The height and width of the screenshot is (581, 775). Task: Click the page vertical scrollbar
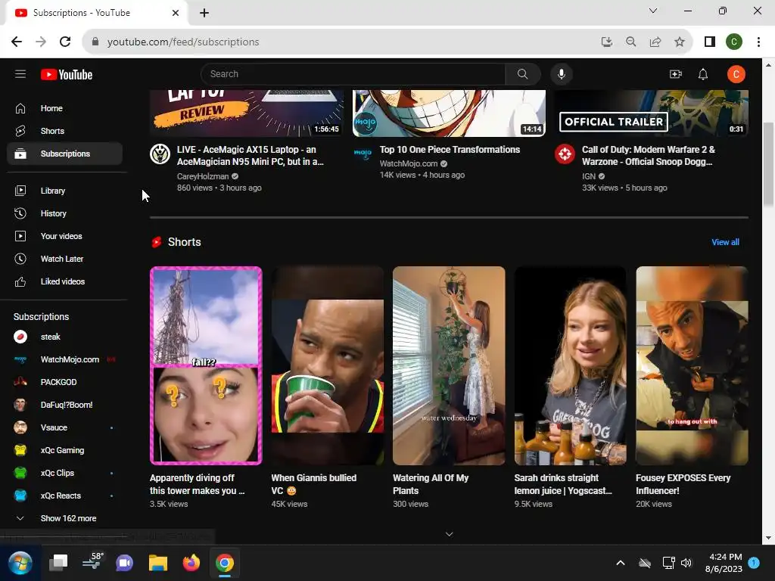pos(769,164)
